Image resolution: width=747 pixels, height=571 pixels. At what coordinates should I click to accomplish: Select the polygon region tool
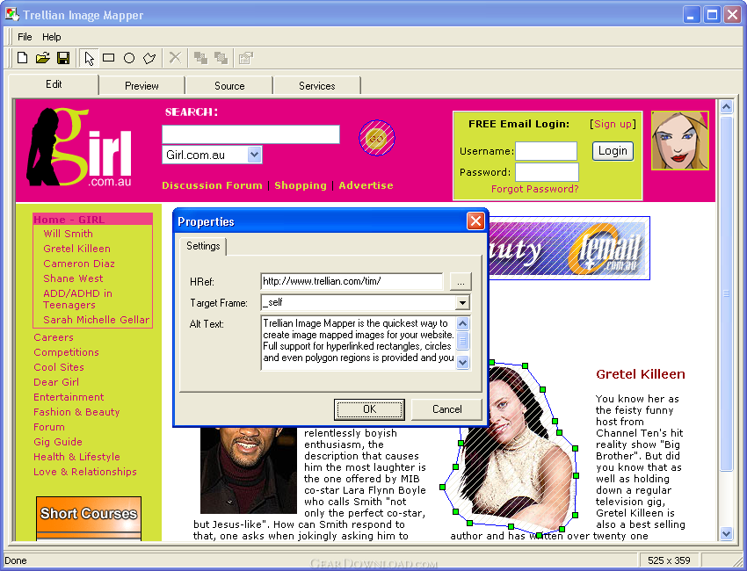click(149, 58)
